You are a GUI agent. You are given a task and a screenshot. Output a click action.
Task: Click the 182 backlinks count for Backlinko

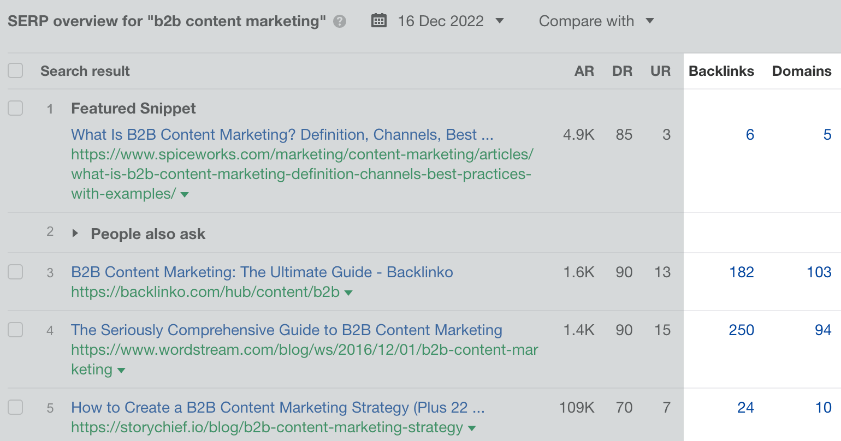(741, 272)
